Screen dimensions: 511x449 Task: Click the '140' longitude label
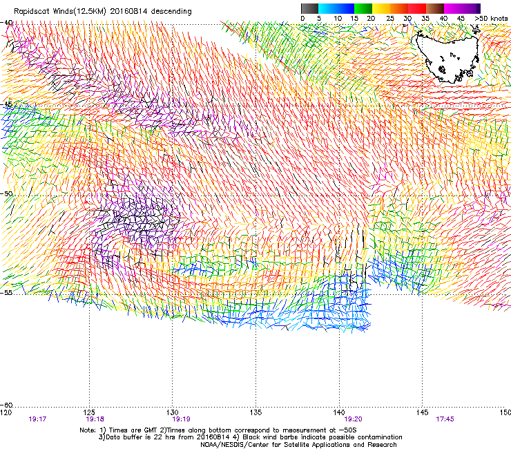click(x=339, y=412)
